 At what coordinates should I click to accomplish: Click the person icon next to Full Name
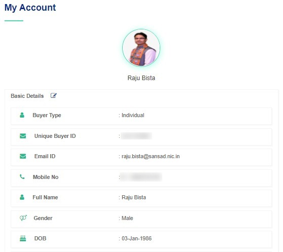(x=22, y=197)
